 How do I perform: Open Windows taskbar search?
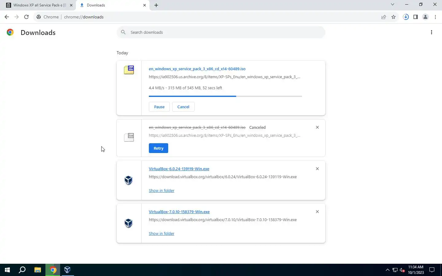click(x=22, y=270)
